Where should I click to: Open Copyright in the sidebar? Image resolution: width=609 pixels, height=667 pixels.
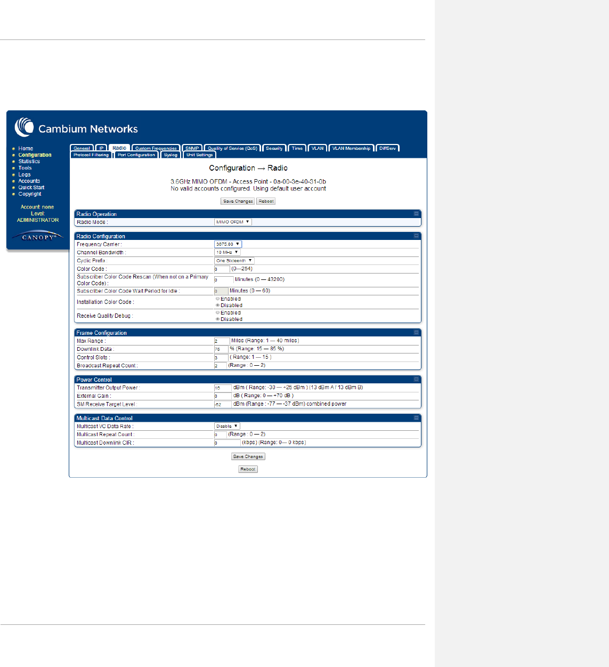(x=30, y=194)
